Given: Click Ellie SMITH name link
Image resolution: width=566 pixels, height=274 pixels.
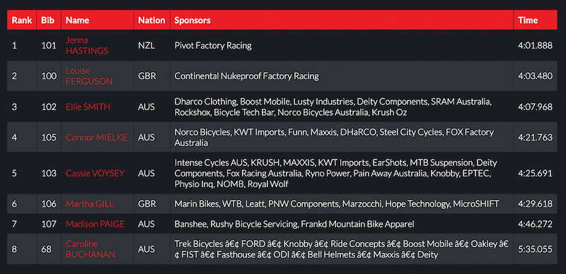Looking at the screenshot, I should [x=88, y=107].
